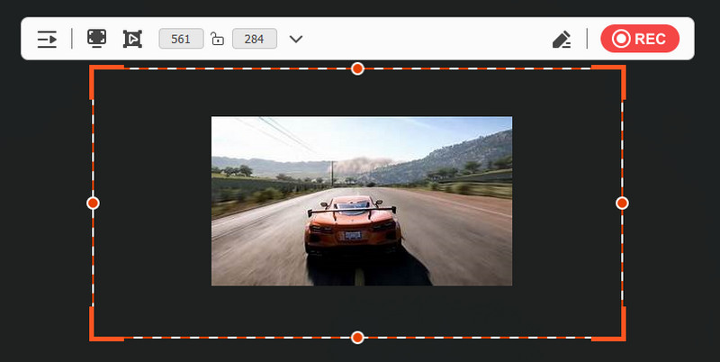Edit the height field showing 284
This screenshot has height=362, width=720.
click(x=255, y=39)
